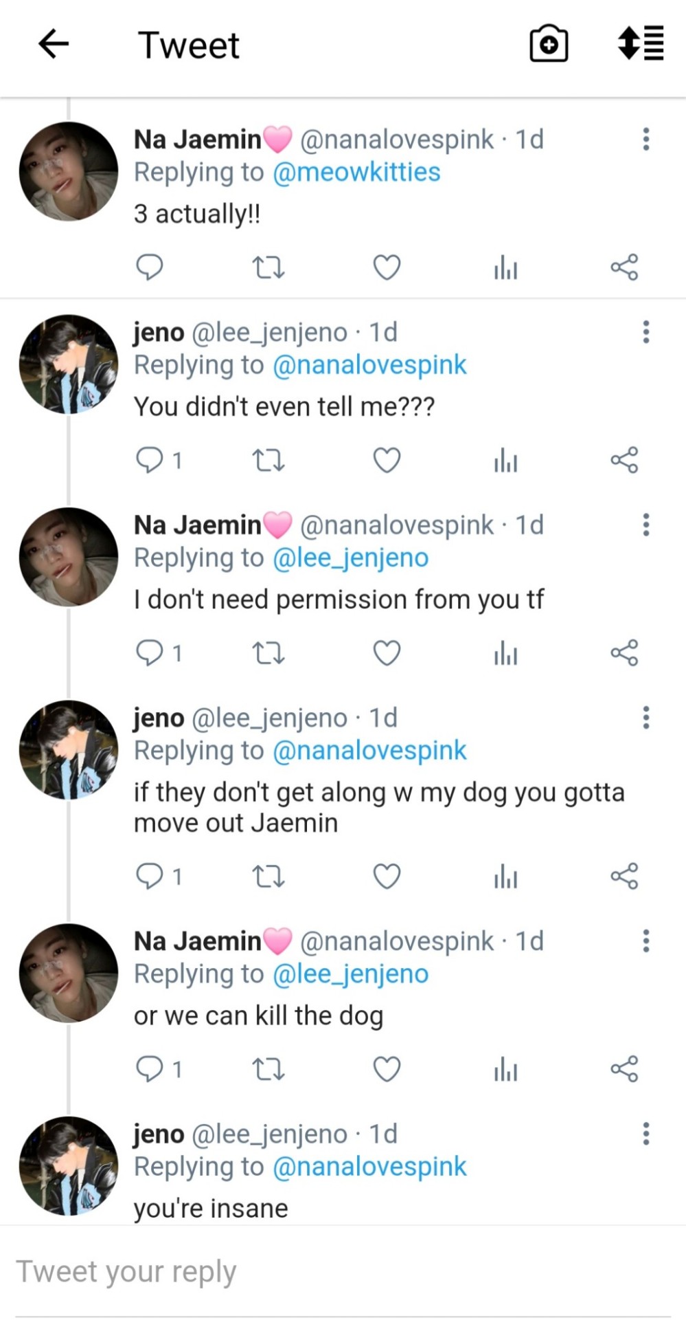This screenshot has height=1320, width=686.
Task: Like the "or we can kill the dog" tweet
Action: click(x=387, y=1069)
